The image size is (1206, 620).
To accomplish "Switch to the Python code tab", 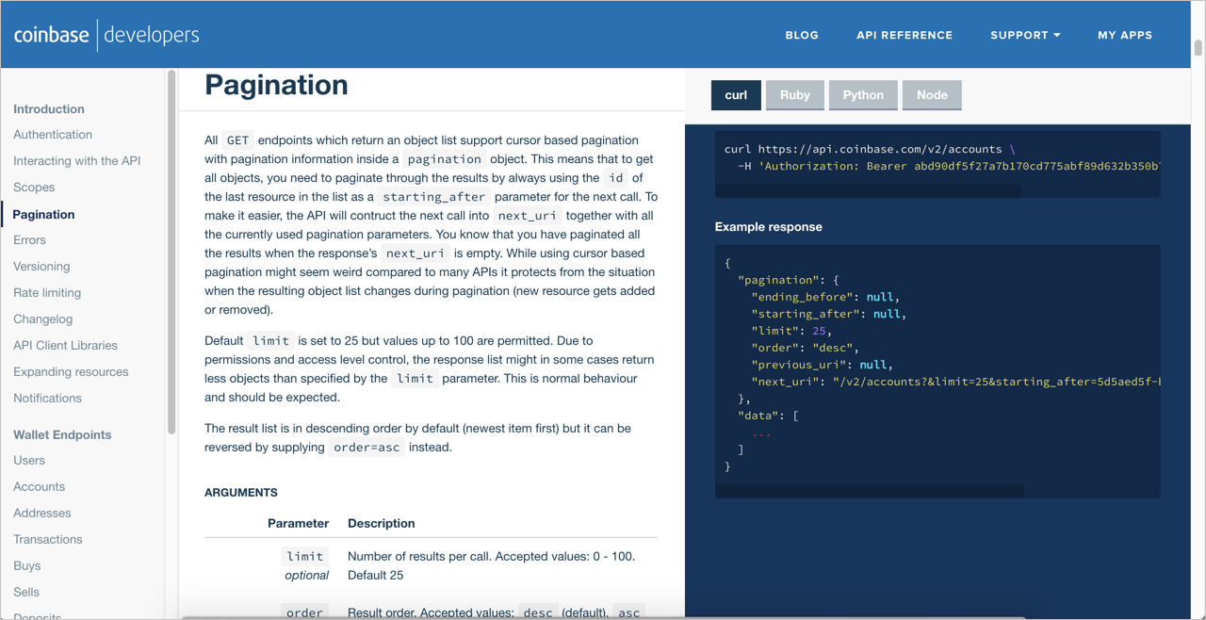I will [863, 95].
